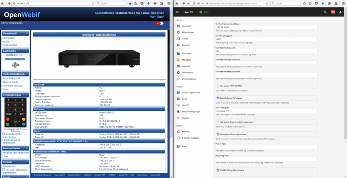Open right Firefox hamburger menu
Viewport: 347px width, 178px height.
point(343,4)
